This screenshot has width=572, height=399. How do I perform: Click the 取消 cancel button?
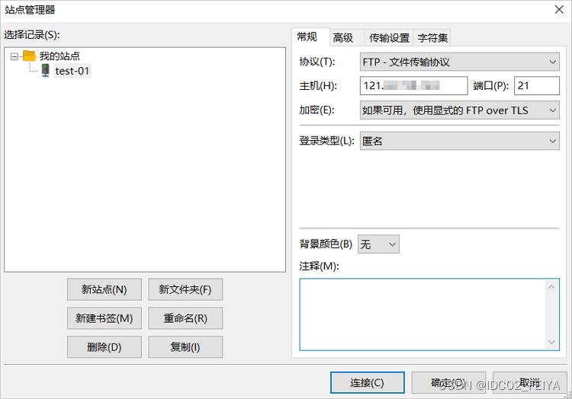[x=530, y=382]
